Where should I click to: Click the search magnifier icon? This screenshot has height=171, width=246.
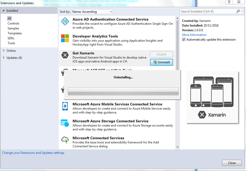(238, 11)
